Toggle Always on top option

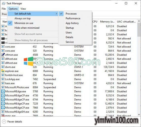[x=33, y=18]
